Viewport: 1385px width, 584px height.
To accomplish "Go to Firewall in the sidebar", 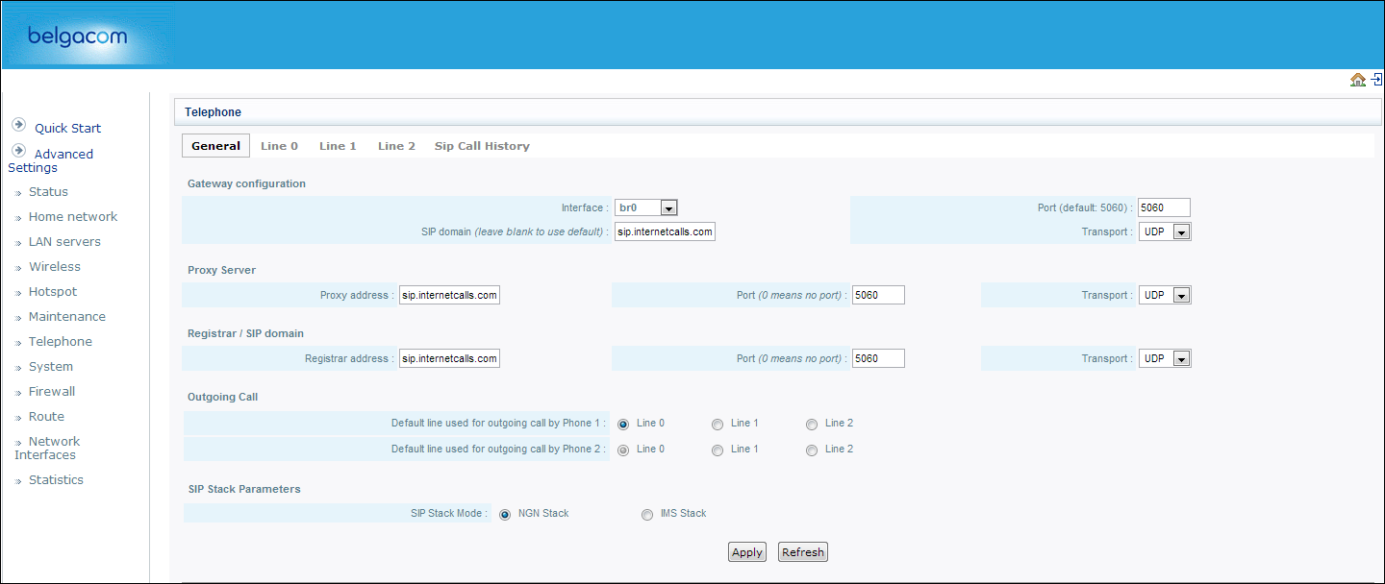I will [52, 392].
